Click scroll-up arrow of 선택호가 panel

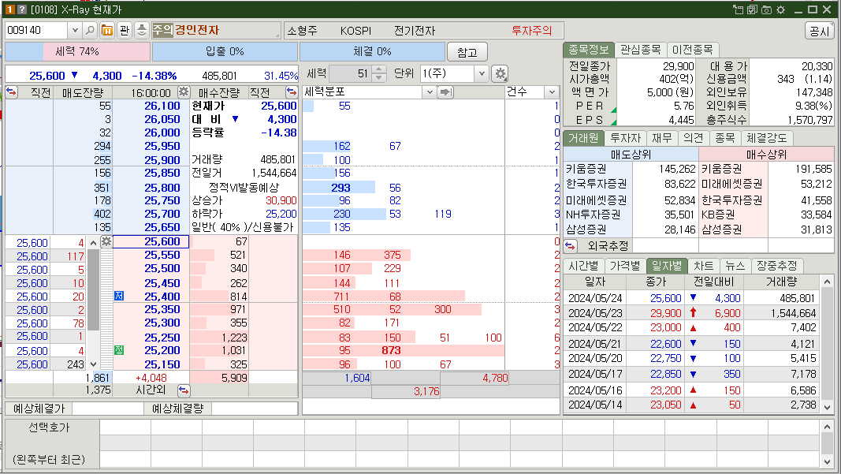pos(827,427)
